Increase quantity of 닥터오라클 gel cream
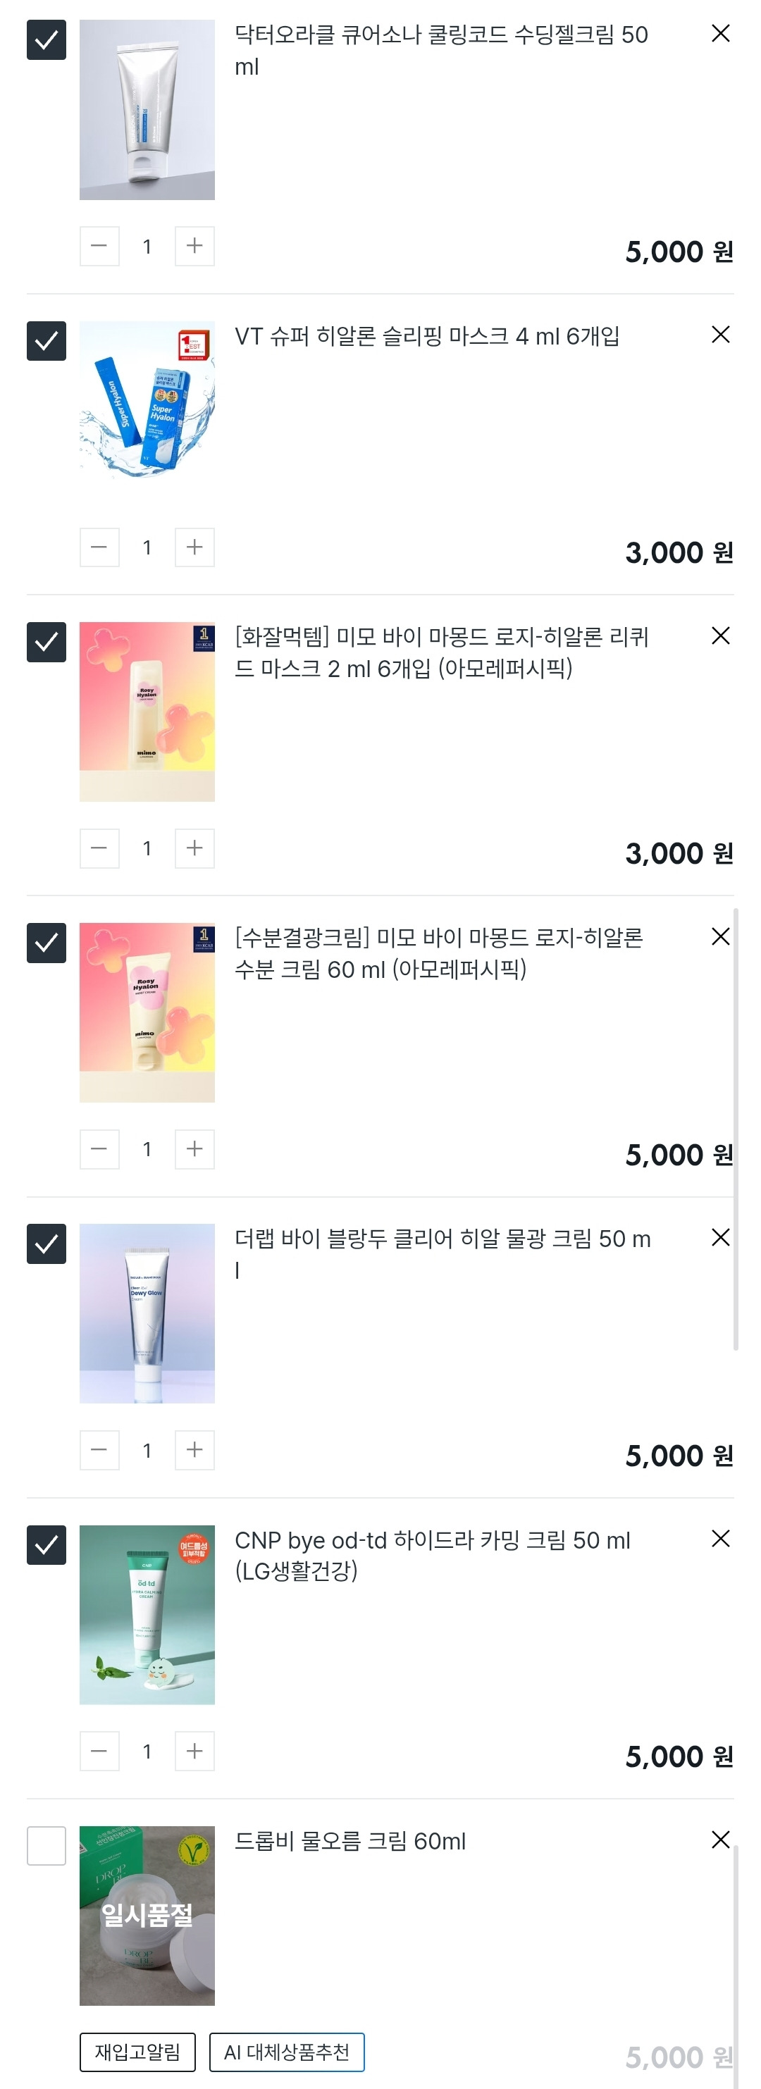761x2089 pixels. point(194,247)
